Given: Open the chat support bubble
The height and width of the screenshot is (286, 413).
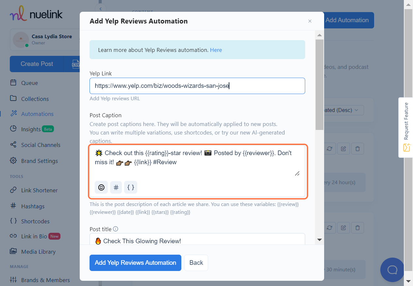Looking at the screenshot, I should [x=392, y=270].
